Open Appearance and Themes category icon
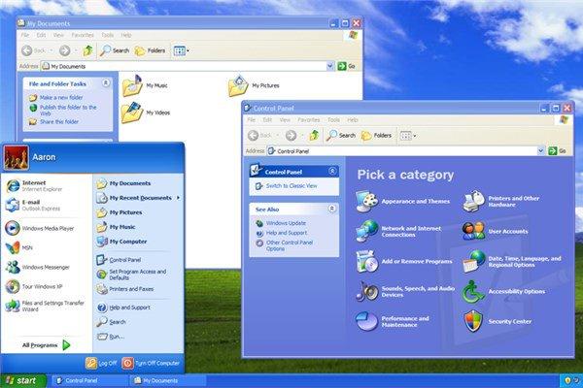583x388 pixels. [x=367, y=201]
